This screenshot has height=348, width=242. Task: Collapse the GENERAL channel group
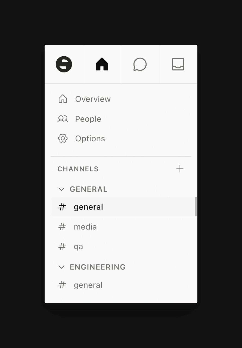(x=61, y=189)
